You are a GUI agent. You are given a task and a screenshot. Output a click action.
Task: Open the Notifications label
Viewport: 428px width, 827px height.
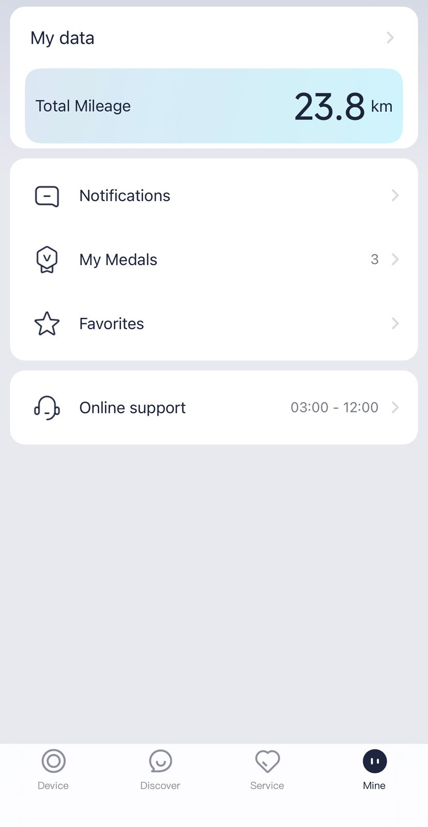(x=125, y=196)
